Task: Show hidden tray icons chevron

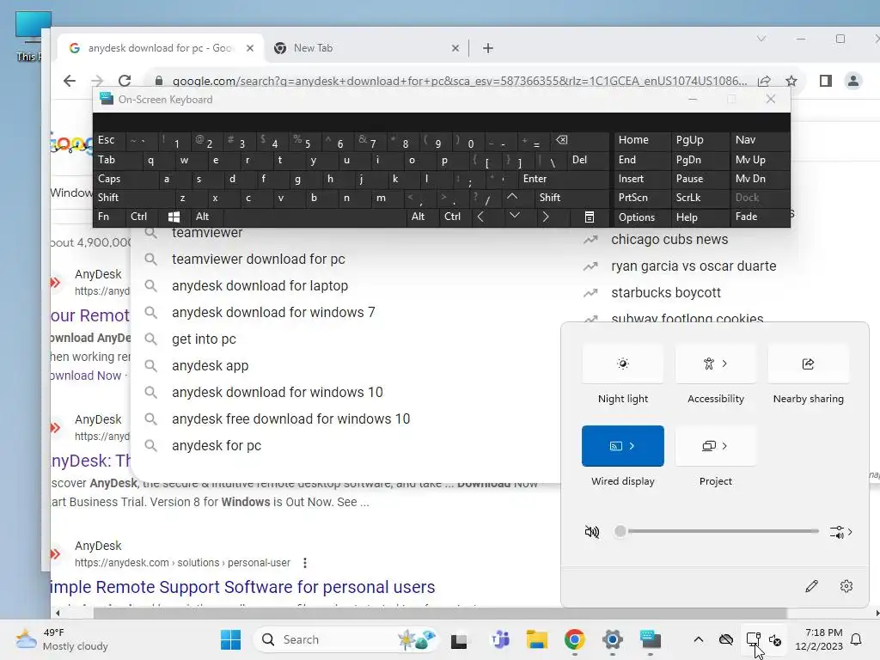Action: coord(698,639)
